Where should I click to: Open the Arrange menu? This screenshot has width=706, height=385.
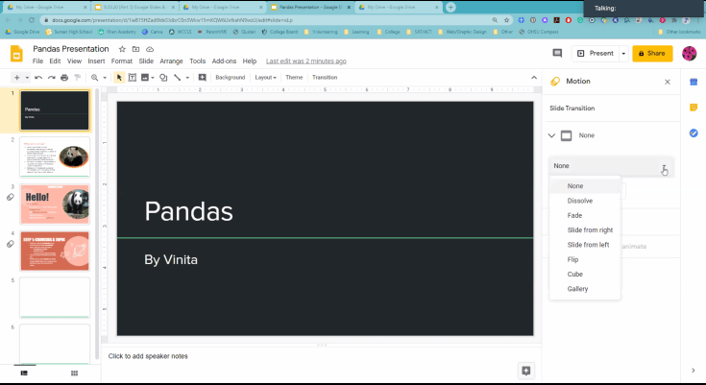(x=171, y=61)
